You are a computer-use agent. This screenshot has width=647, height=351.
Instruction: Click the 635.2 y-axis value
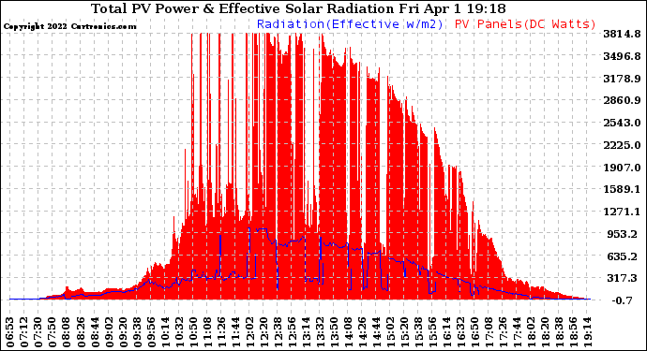click(622, 256)
